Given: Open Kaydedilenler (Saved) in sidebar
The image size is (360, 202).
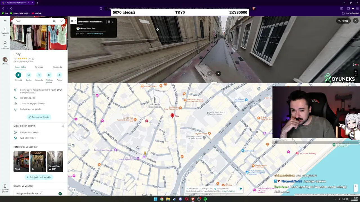Looking at the screenshot, I should 5,32.
